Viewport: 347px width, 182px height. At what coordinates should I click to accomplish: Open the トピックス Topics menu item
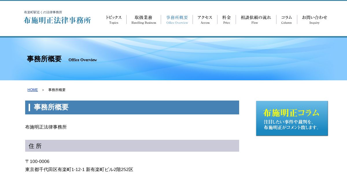(x=114, y=19)
